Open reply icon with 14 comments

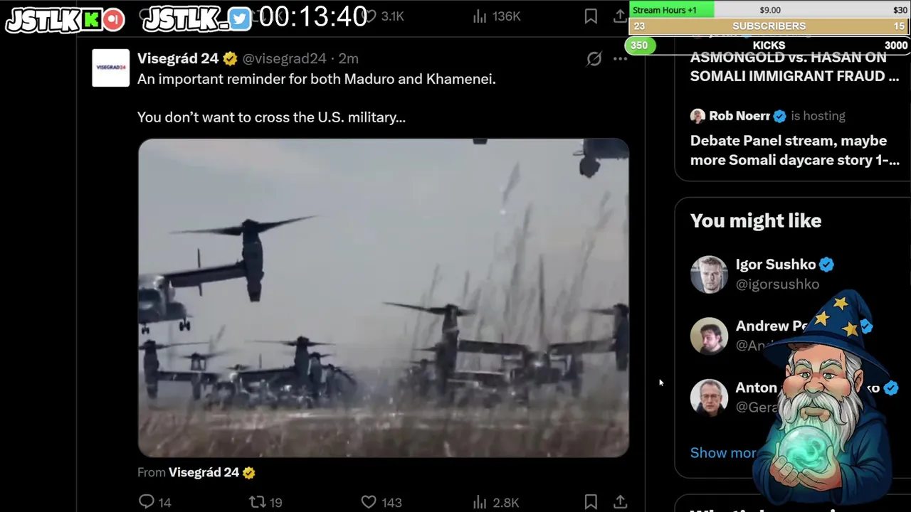[154, 502]
